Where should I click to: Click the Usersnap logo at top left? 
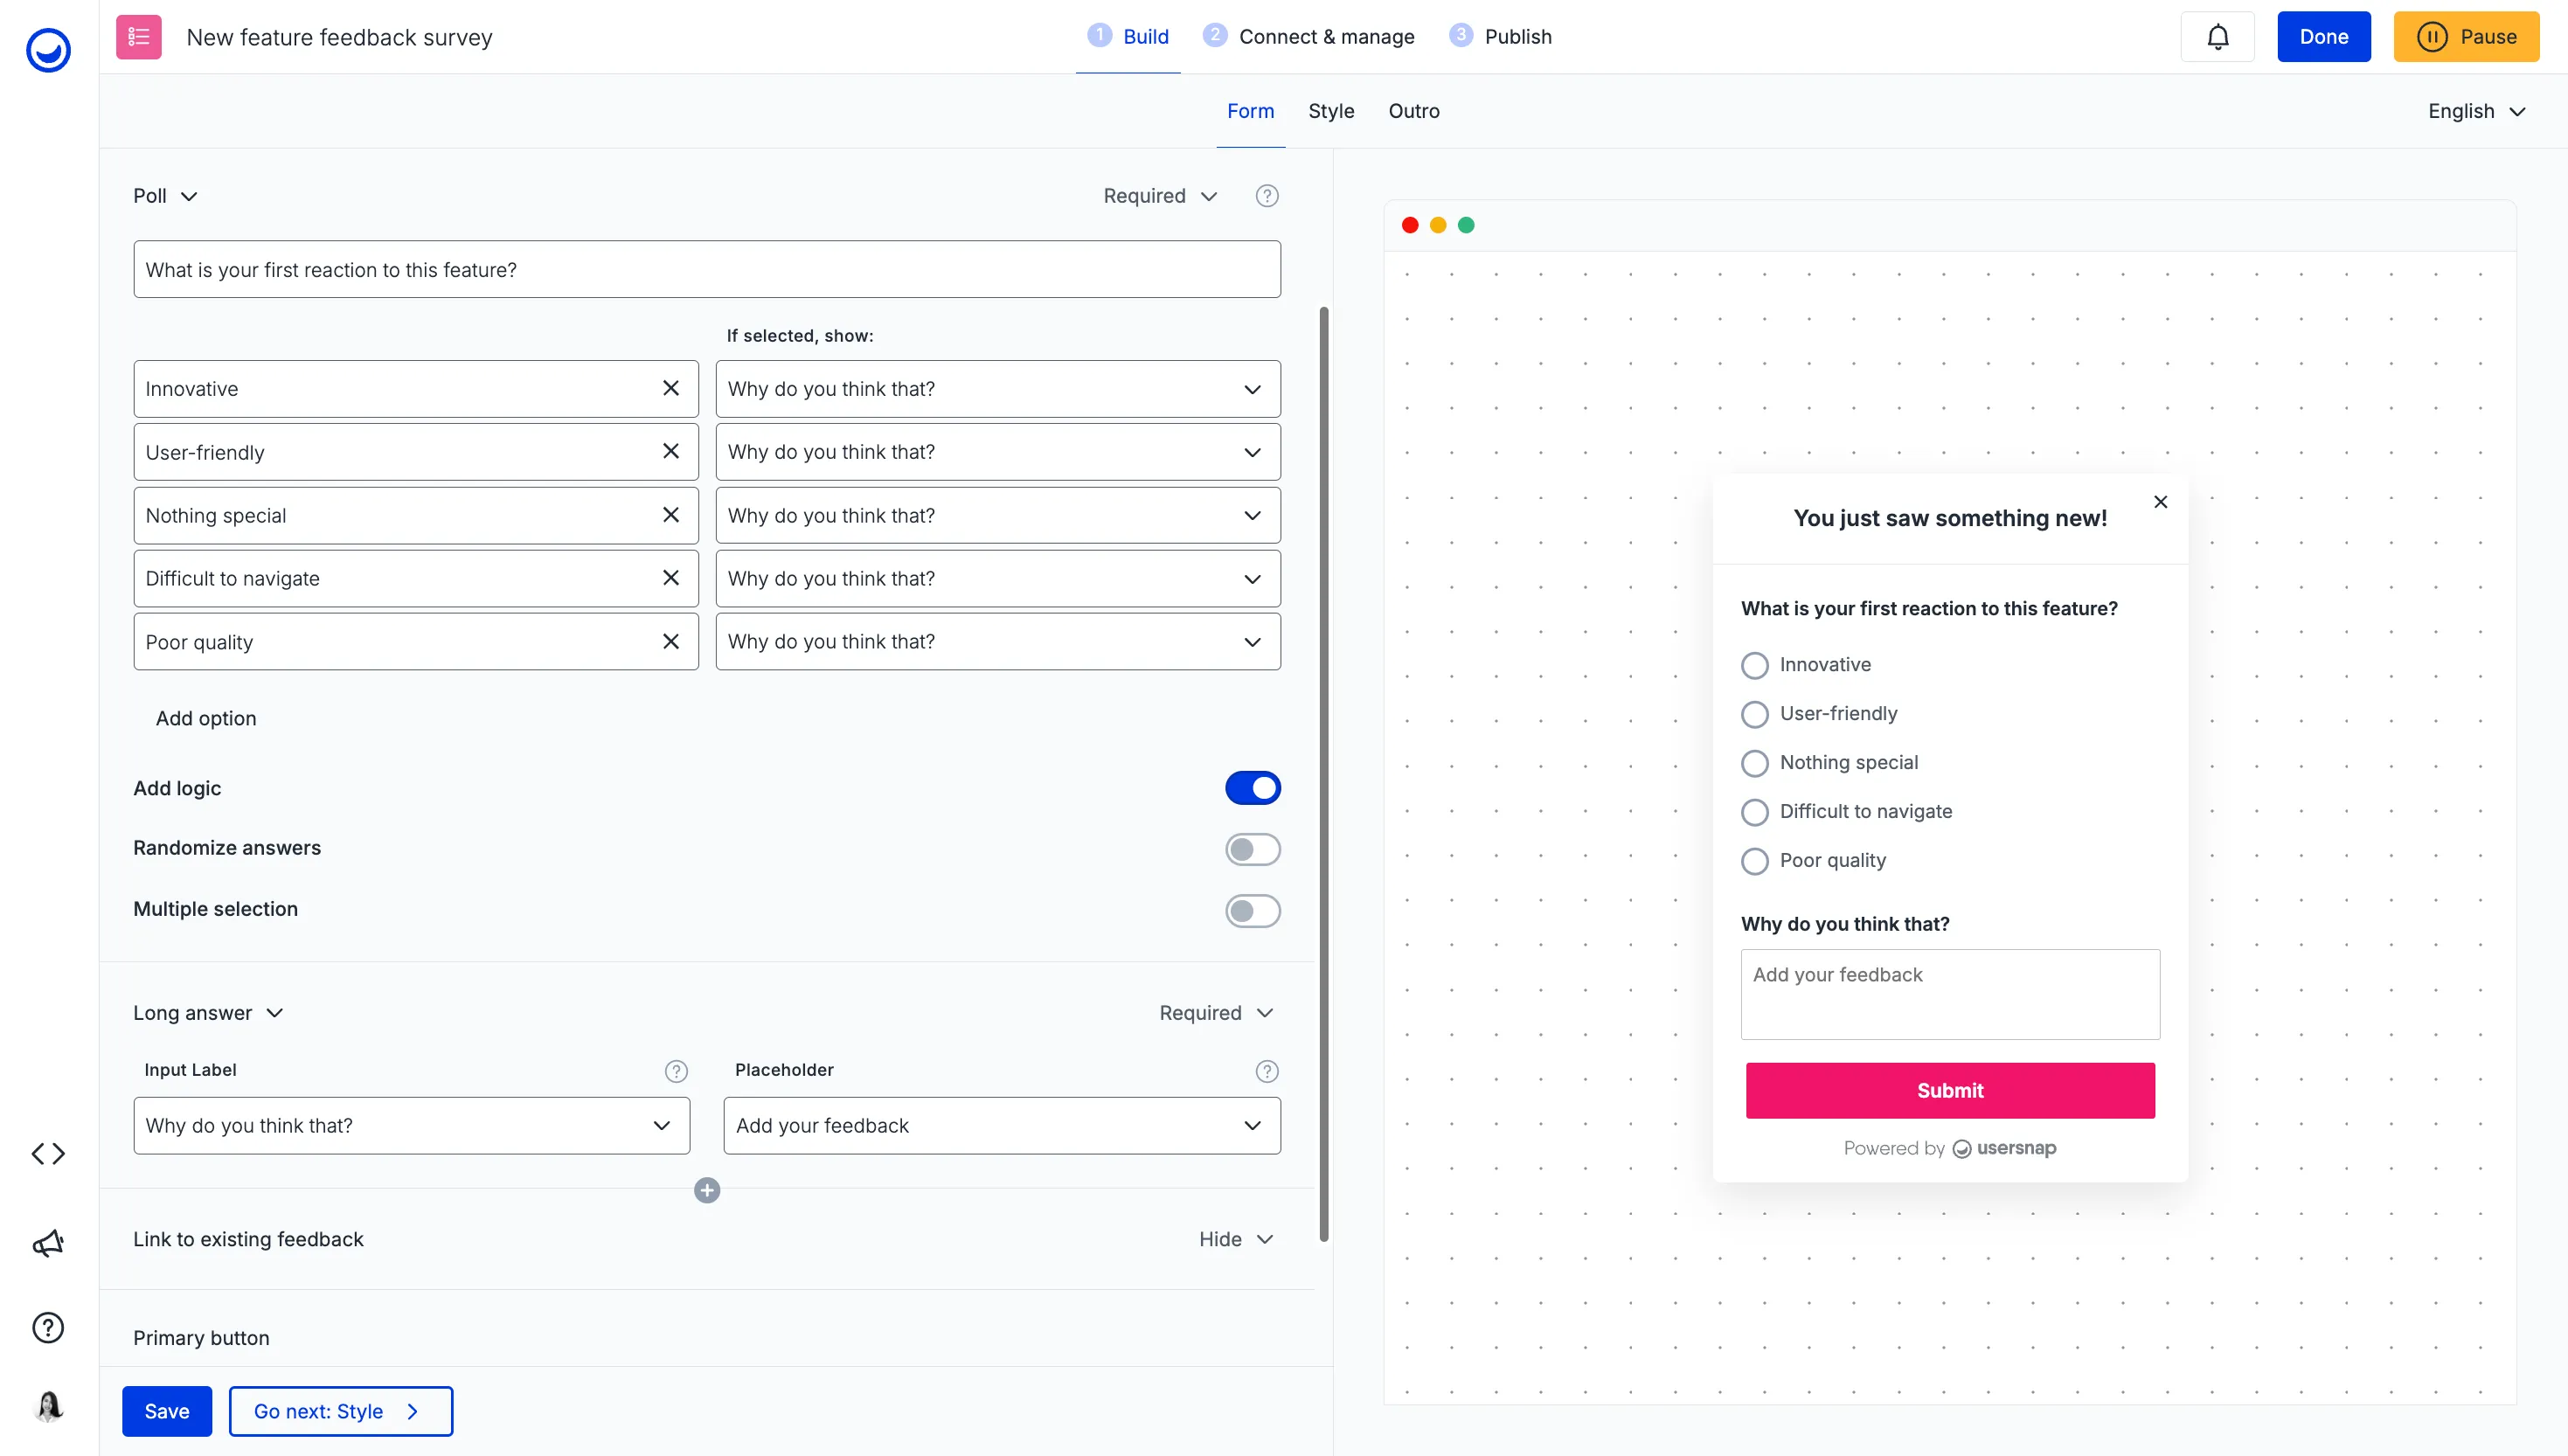click(48, 50)
